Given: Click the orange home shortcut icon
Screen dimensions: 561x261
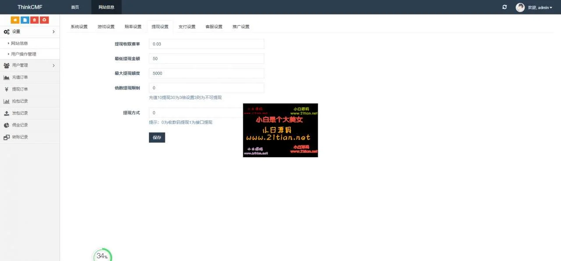Looking at the screenshot, I should coord(15,20).
